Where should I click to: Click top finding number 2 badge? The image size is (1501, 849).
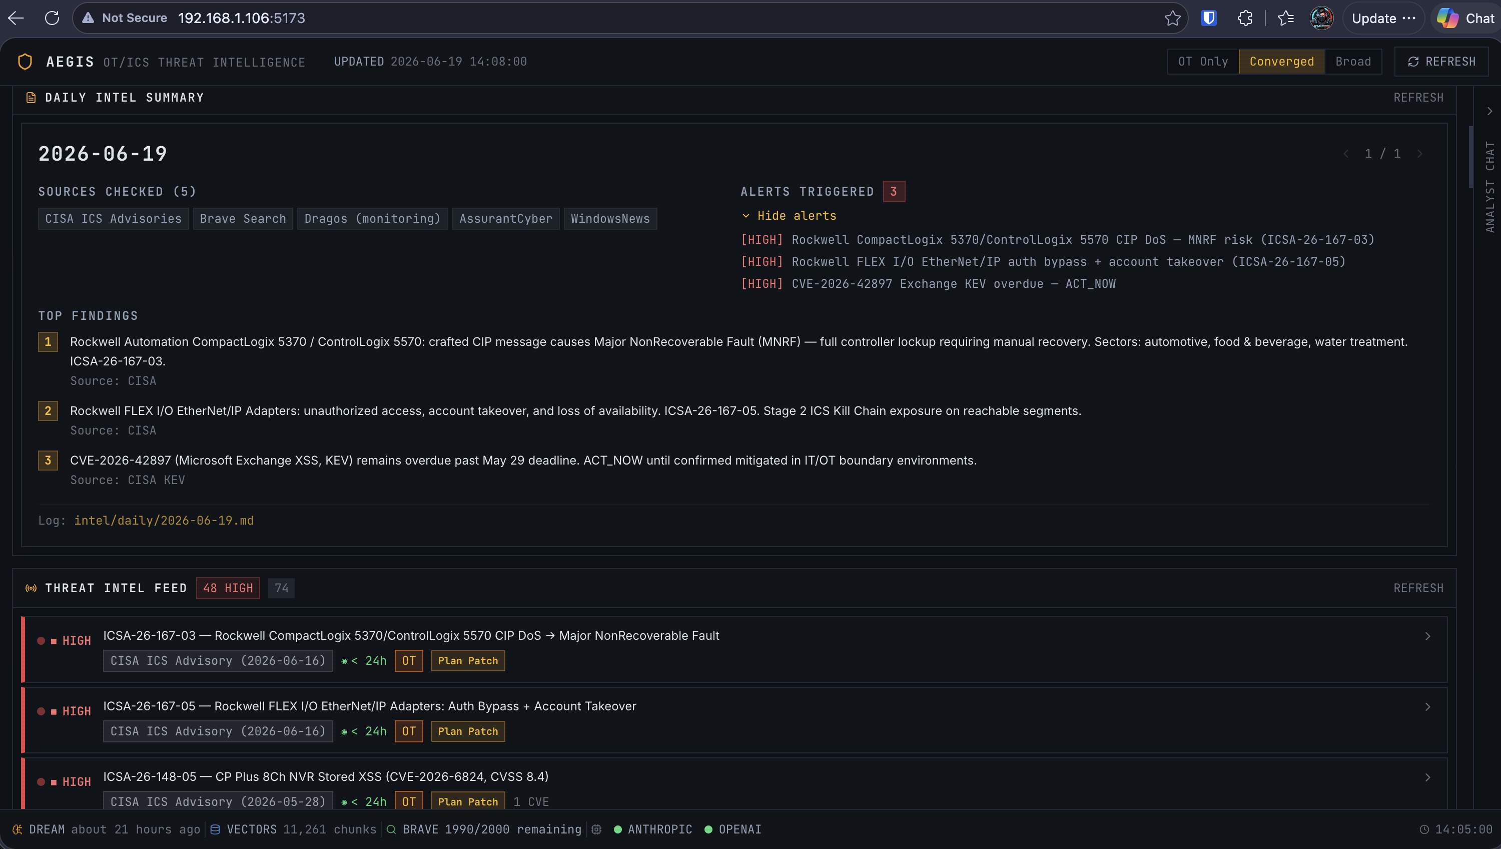point(48,411)
